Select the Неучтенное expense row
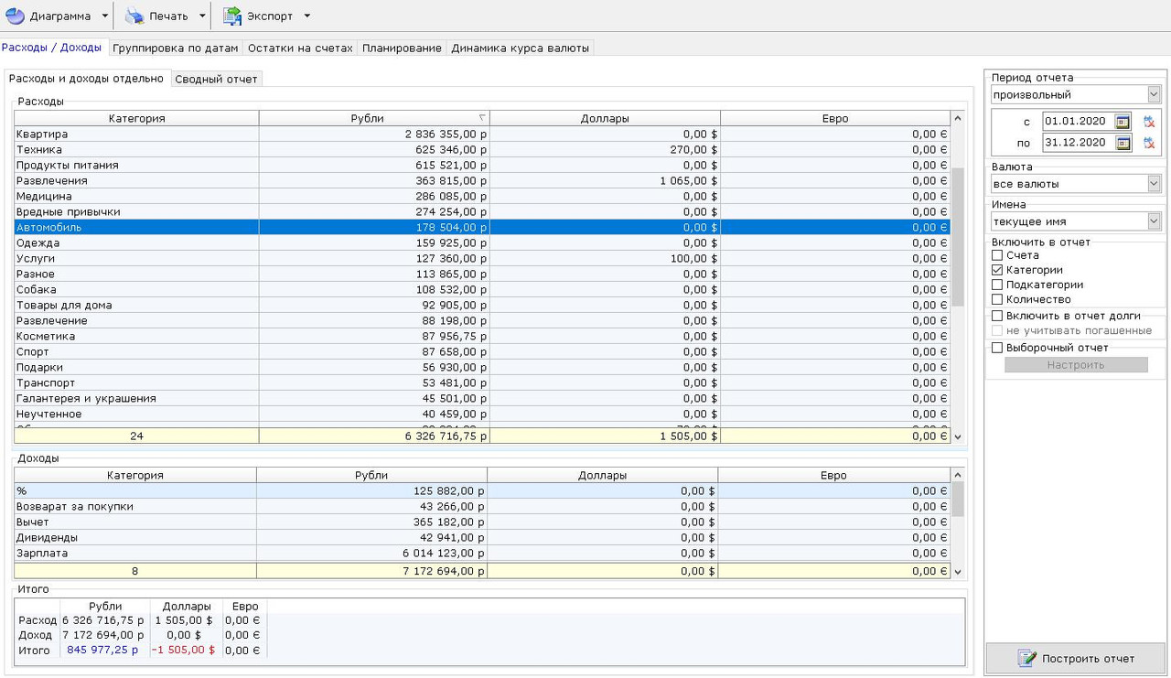This screenshot has height=678, width=1171. (x=482, y=414)
